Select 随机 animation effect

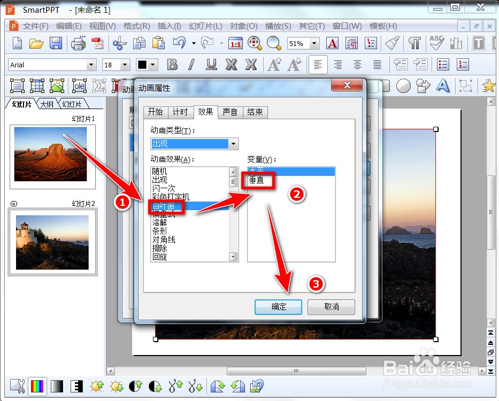click(190, 171)
